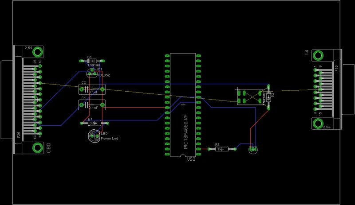Image resolution: width=355 pixels, height=205 pixels.
Task: Click the '1N4148' value text under D1
Action: pyautogui.click(x=94, y=65)
